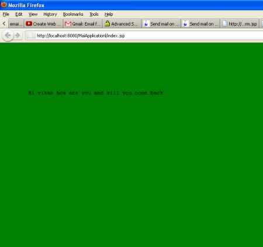This screenshot has height=247, width=263.
Task: Click the browser Back arrow button
Action: point(8,36)
